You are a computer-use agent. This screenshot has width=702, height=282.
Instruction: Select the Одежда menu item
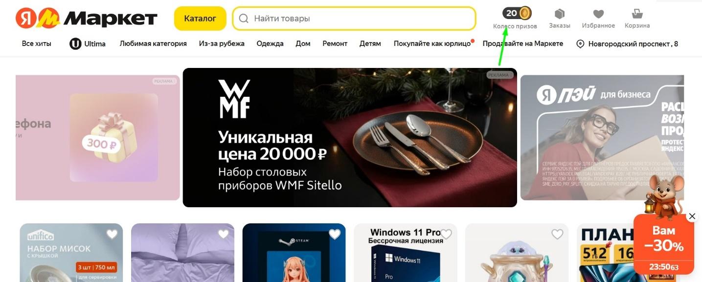[x=270, y=43]
